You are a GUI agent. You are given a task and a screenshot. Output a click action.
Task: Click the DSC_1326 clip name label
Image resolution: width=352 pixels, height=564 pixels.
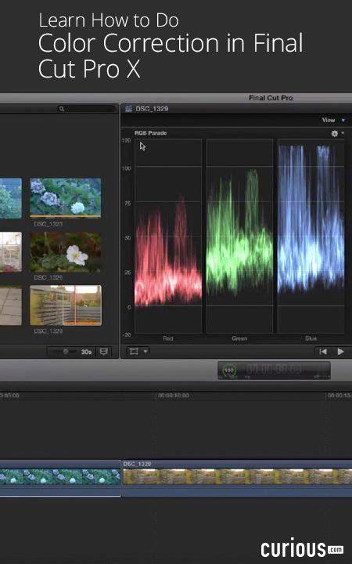tap(48, 277)
